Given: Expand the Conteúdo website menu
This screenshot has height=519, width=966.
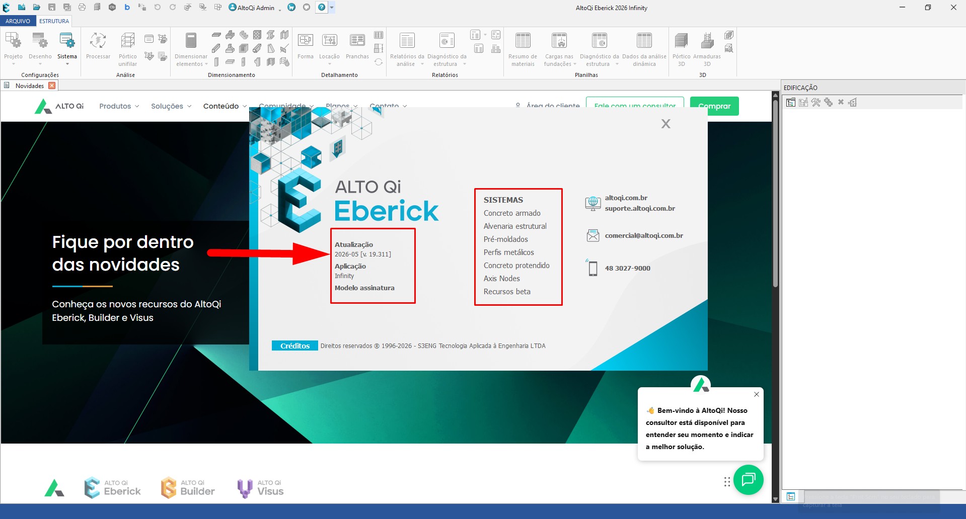Looking at the screenshot, I should [x=225, y=106].
